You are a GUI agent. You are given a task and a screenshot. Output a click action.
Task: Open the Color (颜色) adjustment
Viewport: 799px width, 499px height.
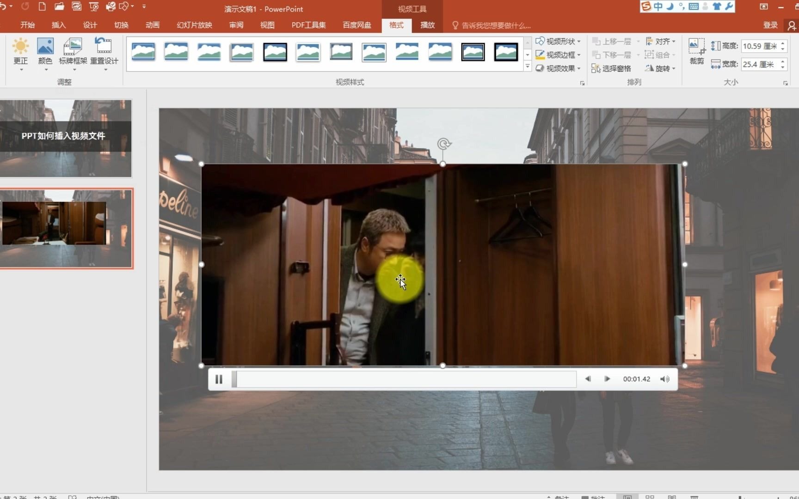tap(45, 54)
